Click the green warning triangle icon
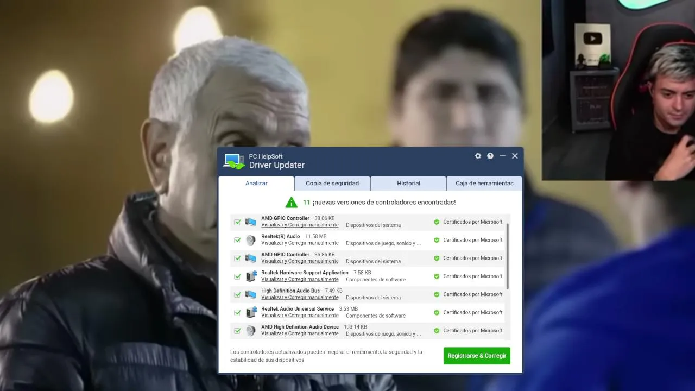This screenshot has height=391, width=695. coord(292,203)
